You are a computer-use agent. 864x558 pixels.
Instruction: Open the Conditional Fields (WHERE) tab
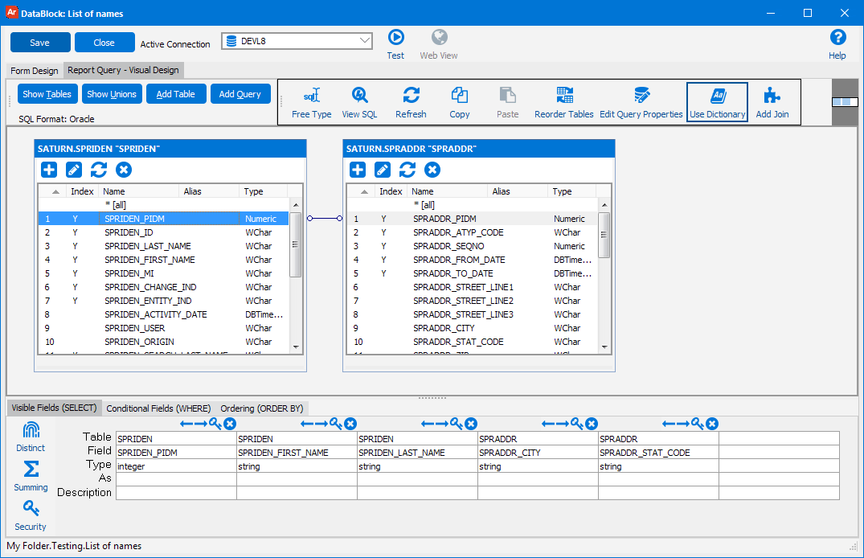pos(158,408)
